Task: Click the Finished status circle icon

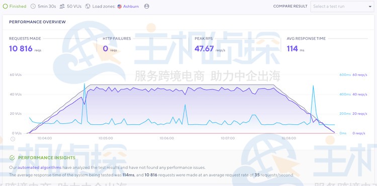Action: (x=6, y=7)
